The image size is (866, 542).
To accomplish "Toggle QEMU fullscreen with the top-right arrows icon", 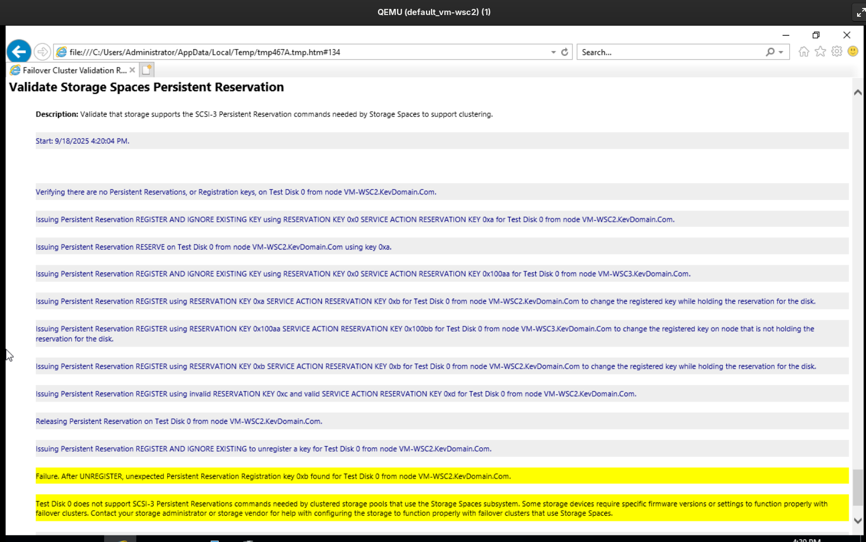I will pos(860,12).
